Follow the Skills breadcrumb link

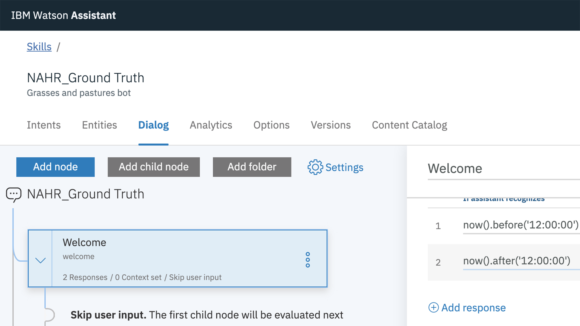click(x=39, y=47)
